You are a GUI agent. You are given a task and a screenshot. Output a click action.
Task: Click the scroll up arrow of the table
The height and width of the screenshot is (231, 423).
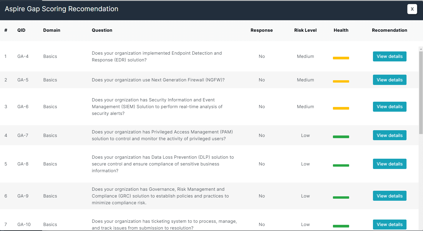point(421,49)
